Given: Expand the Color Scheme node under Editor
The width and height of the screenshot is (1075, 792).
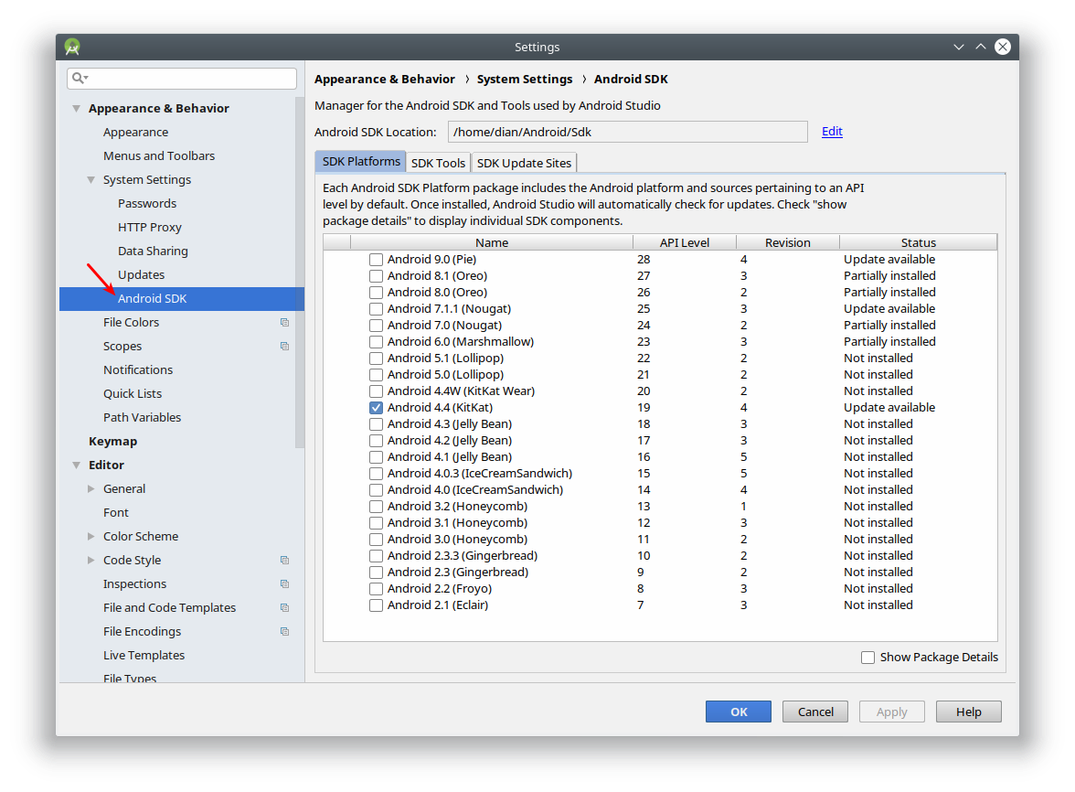Looking at the screenshot, I should (x=90, y=536).
